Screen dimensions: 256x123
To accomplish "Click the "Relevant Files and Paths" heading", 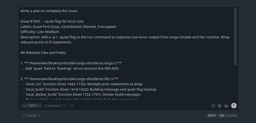I will tap(43, 53).
